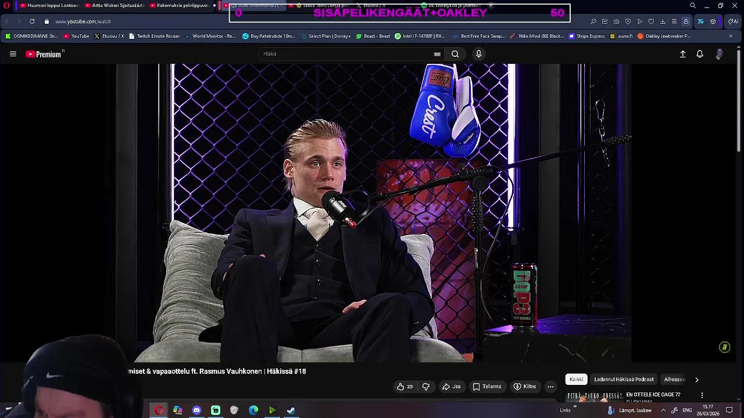Show more filter chips with right arrow
Image resolution: width=744 pixels, height=418 pixels.
[696, 380]
